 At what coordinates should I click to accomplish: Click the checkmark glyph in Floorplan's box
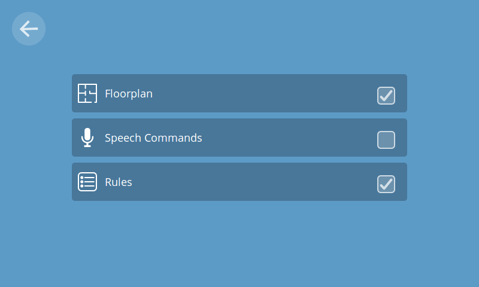click(x=386, y=96)
